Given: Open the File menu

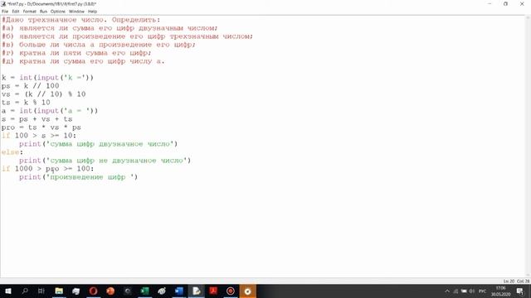Looking at the screenshot, I should click(5, 12).
